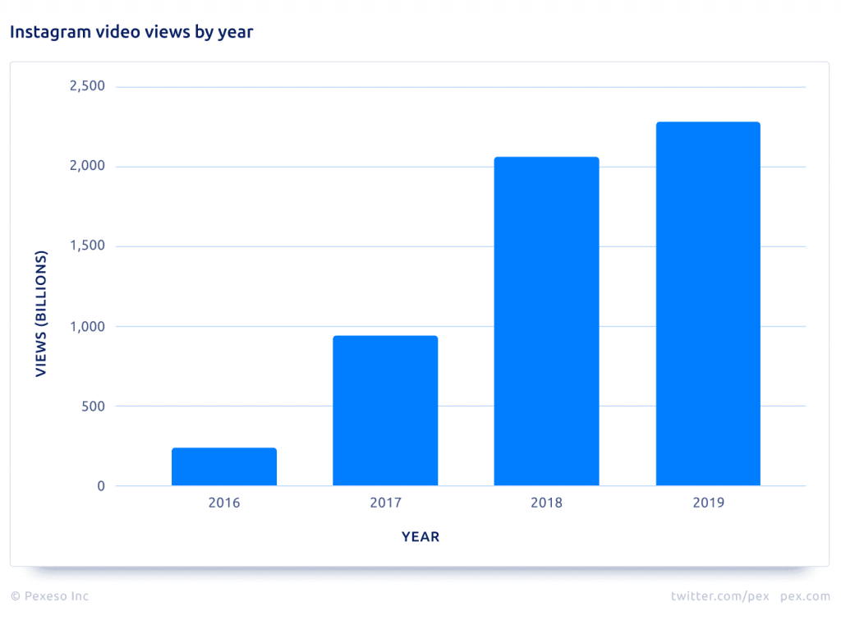Select the 2,000 tick label on y-axis
The image size is (841, 625).
coord(89,165)
